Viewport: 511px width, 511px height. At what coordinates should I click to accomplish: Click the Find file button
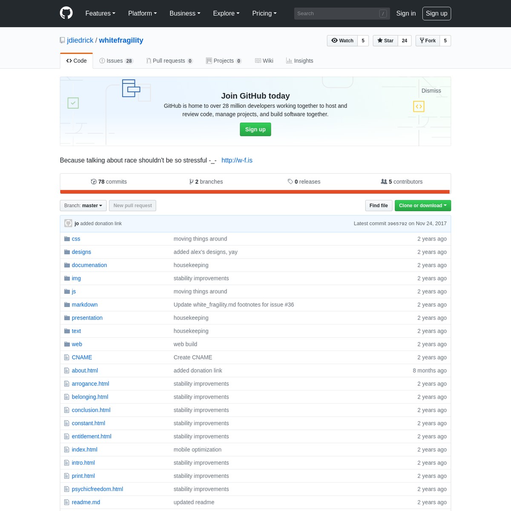pyautogui.click(x=379, y=206)
